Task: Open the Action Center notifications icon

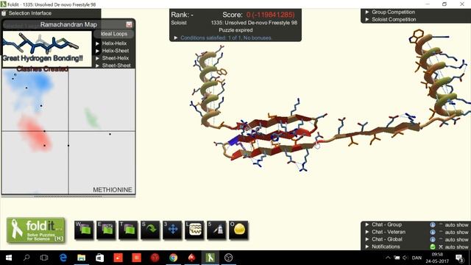Action: tap(459, 258)
